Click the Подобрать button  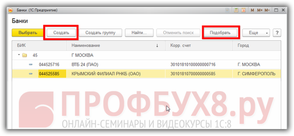(x=220, y=33)
